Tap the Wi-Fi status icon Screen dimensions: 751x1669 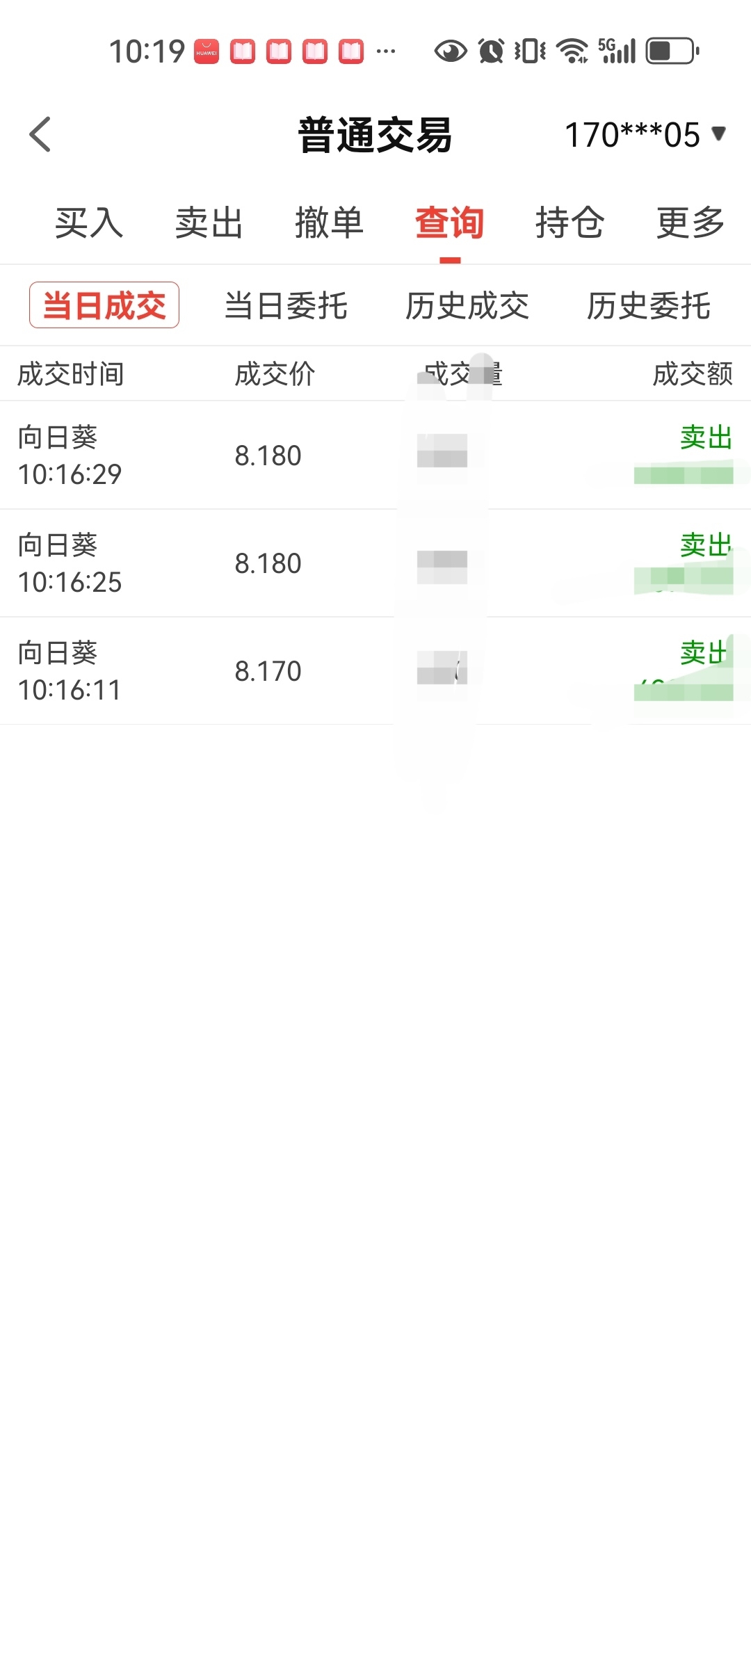(573, 51)
